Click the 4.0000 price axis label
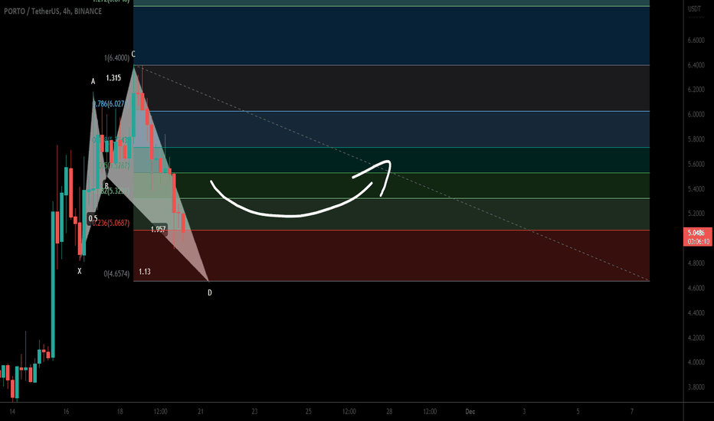Image resolution: width=714 pixels, height=421 pixels. [x=696, y=363]
